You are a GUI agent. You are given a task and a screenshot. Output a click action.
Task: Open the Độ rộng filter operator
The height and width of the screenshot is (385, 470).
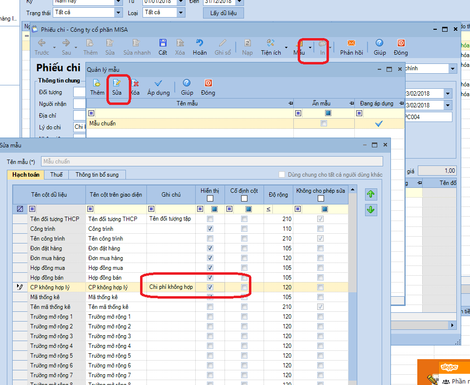point(268,209)
